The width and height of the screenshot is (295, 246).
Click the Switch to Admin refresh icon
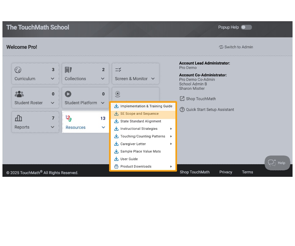coord(221,47)
